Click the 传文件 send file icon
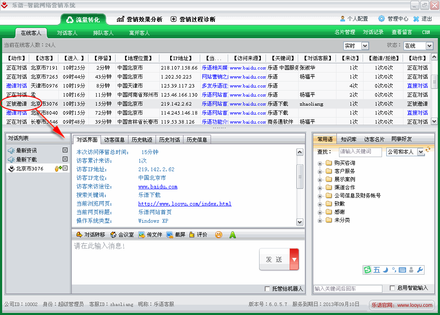 click(142, 235)
